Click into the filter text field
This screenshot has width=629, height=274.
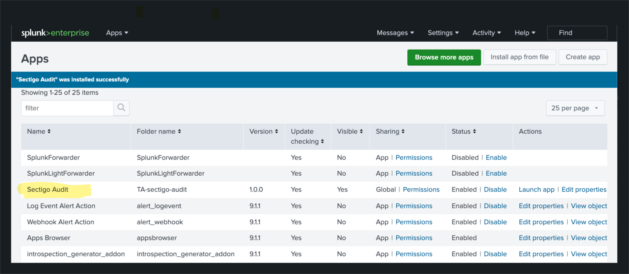(68, 108)
